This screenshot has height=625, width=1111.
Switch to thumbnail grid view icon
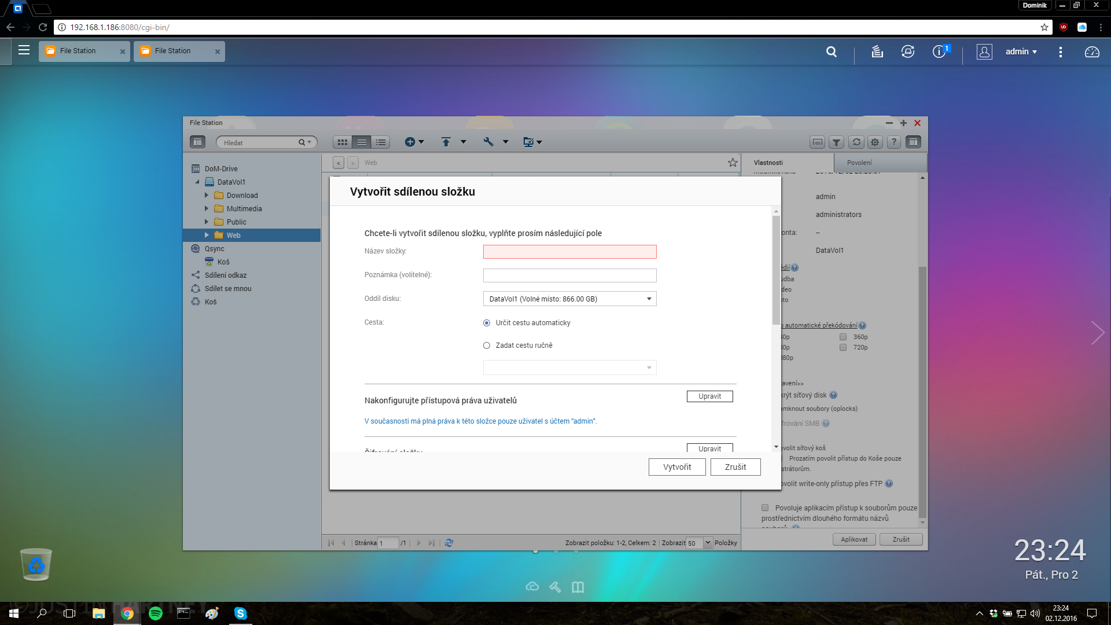tap(343, 142)
